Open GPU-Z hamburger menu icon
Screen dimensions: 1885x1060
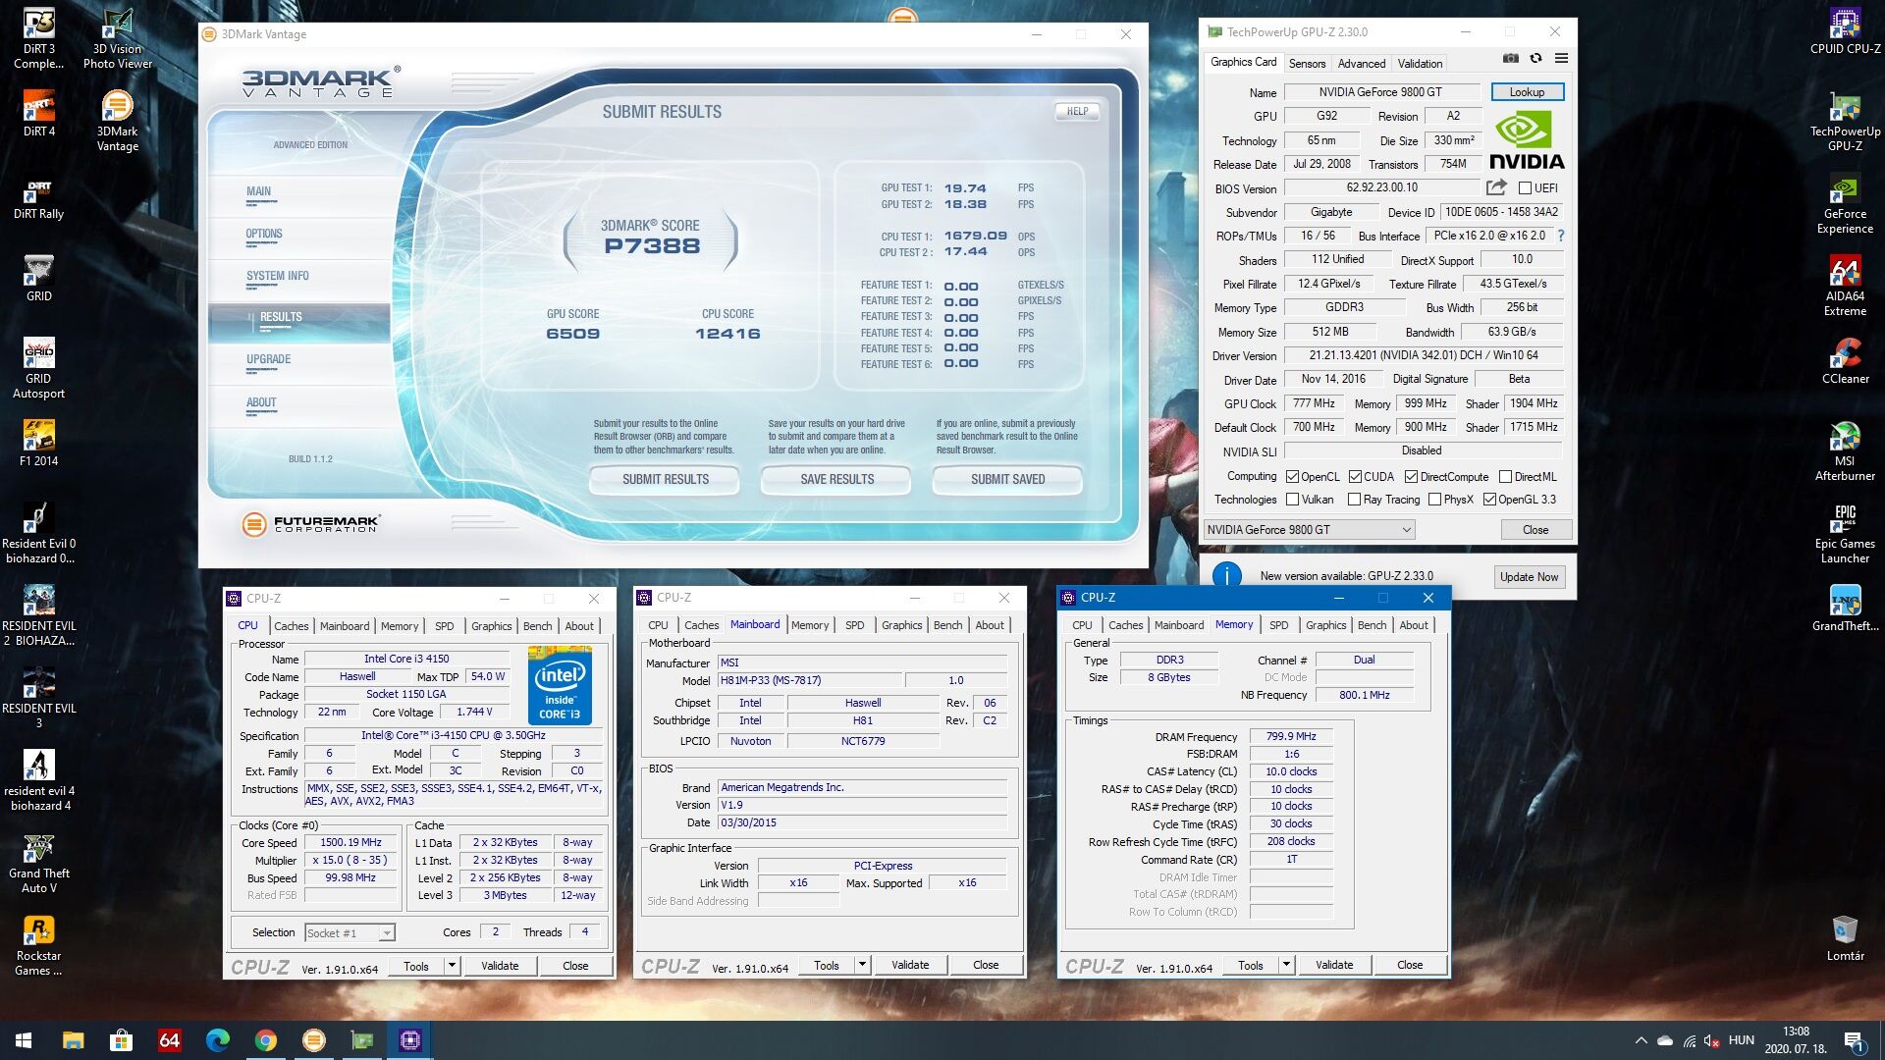1561,59
